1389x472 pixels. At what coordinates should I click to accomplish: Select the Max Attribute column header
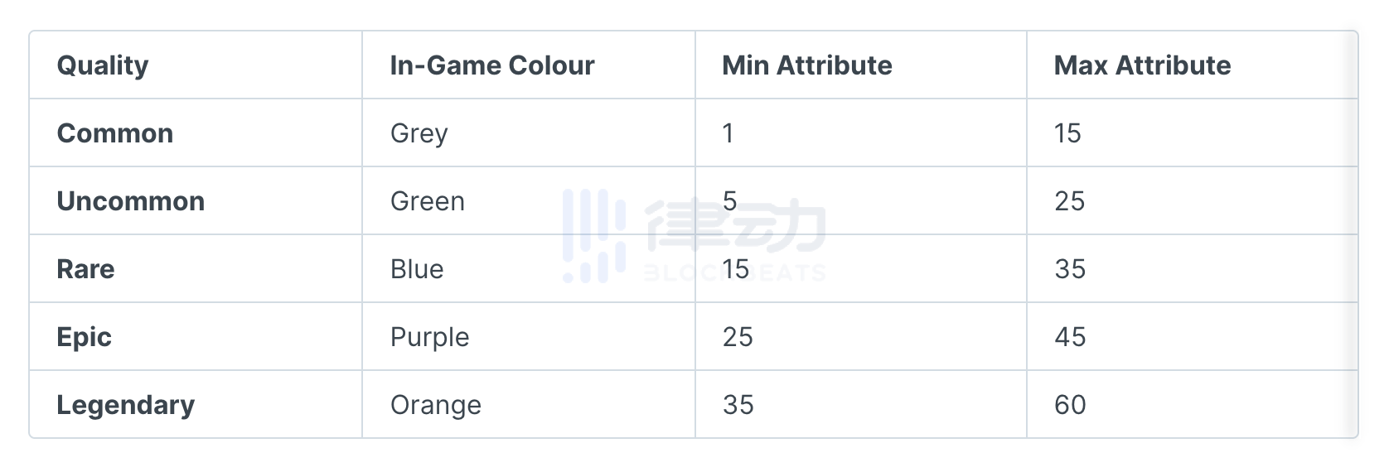(x=1142, y=65)
